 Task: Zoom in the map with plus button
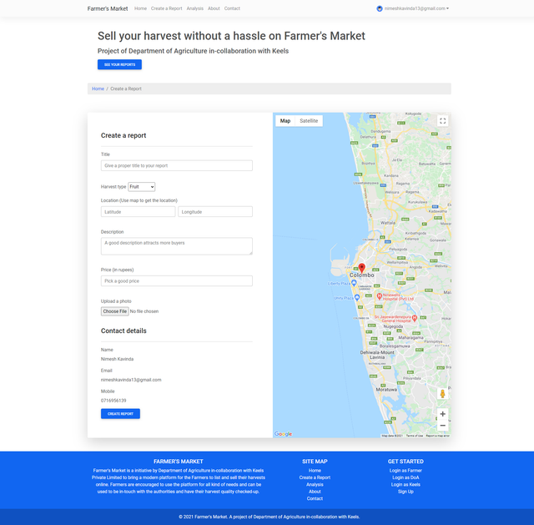(x=442, y=414)
